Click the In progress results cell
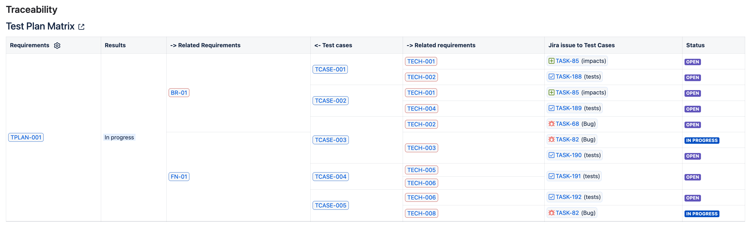751x230 pixels. (119, 137)
